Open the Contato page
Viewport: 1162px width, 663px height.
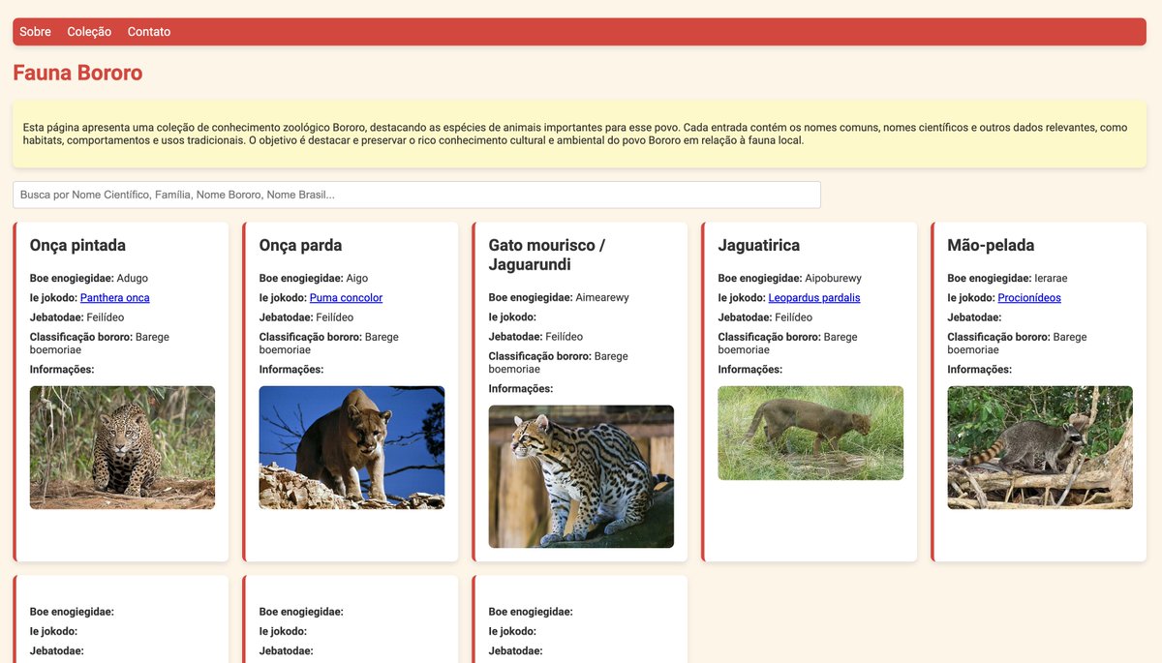point(148,31)
